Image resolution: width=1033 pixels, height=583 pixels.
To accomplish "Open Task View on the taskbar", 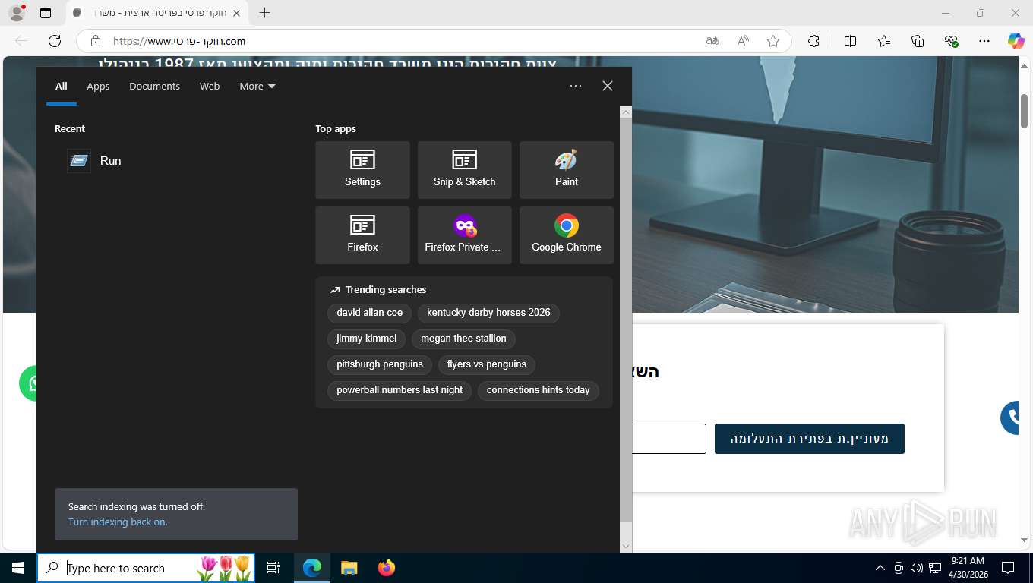I will [x=273, y=568].
